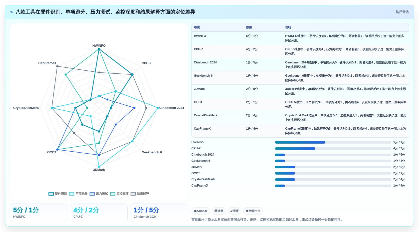Click the CapFrameX radar axis label
This screenshot has height=232, width=419.
[x=47, y=63]
